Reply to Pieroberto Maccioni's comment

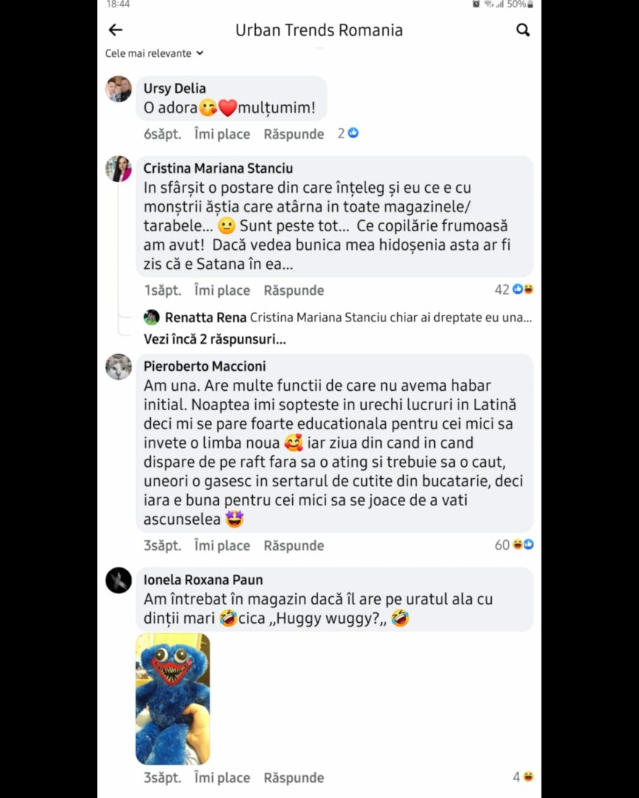(294, 546)
